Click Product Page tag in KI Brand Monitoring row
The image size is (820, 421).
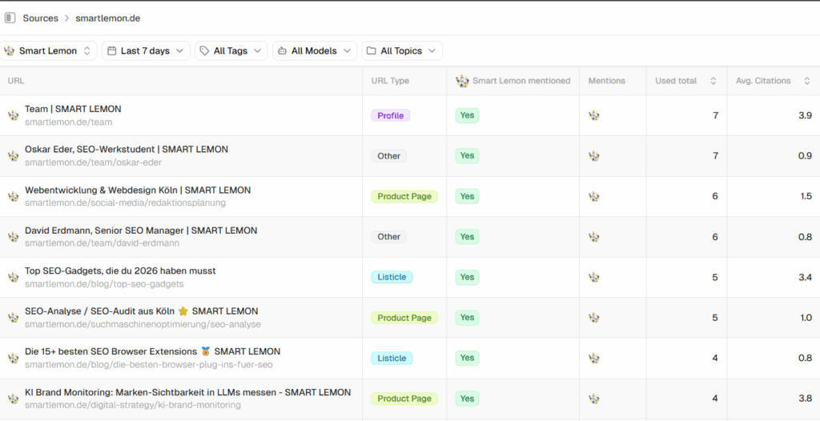[404, 398]
